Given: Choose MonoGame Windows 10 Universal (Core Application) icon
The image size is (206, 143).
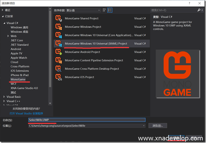Looking at the screenshot, I should tap(59, 35).
